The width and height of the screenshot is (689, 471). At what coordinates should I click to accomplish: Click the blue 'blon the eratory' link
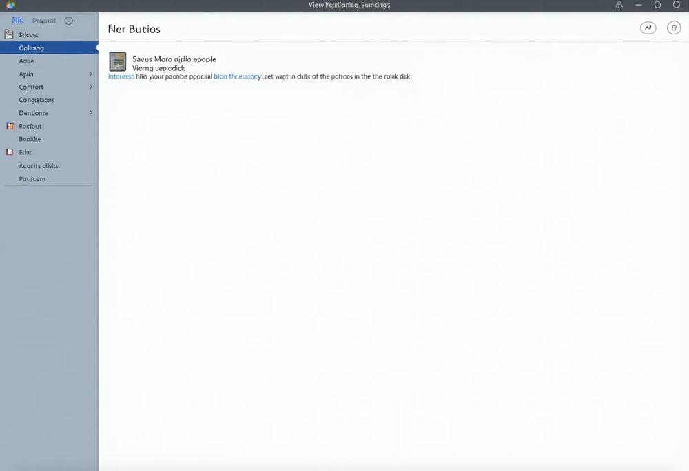(x=237, y=76)
